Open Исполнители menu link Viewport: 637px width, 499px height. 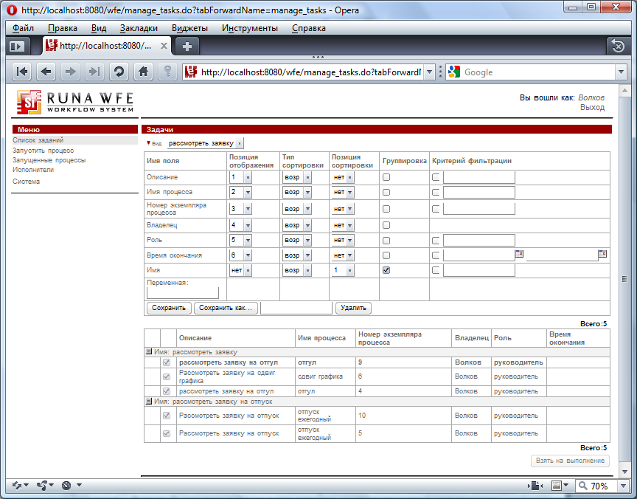[33, 170]
